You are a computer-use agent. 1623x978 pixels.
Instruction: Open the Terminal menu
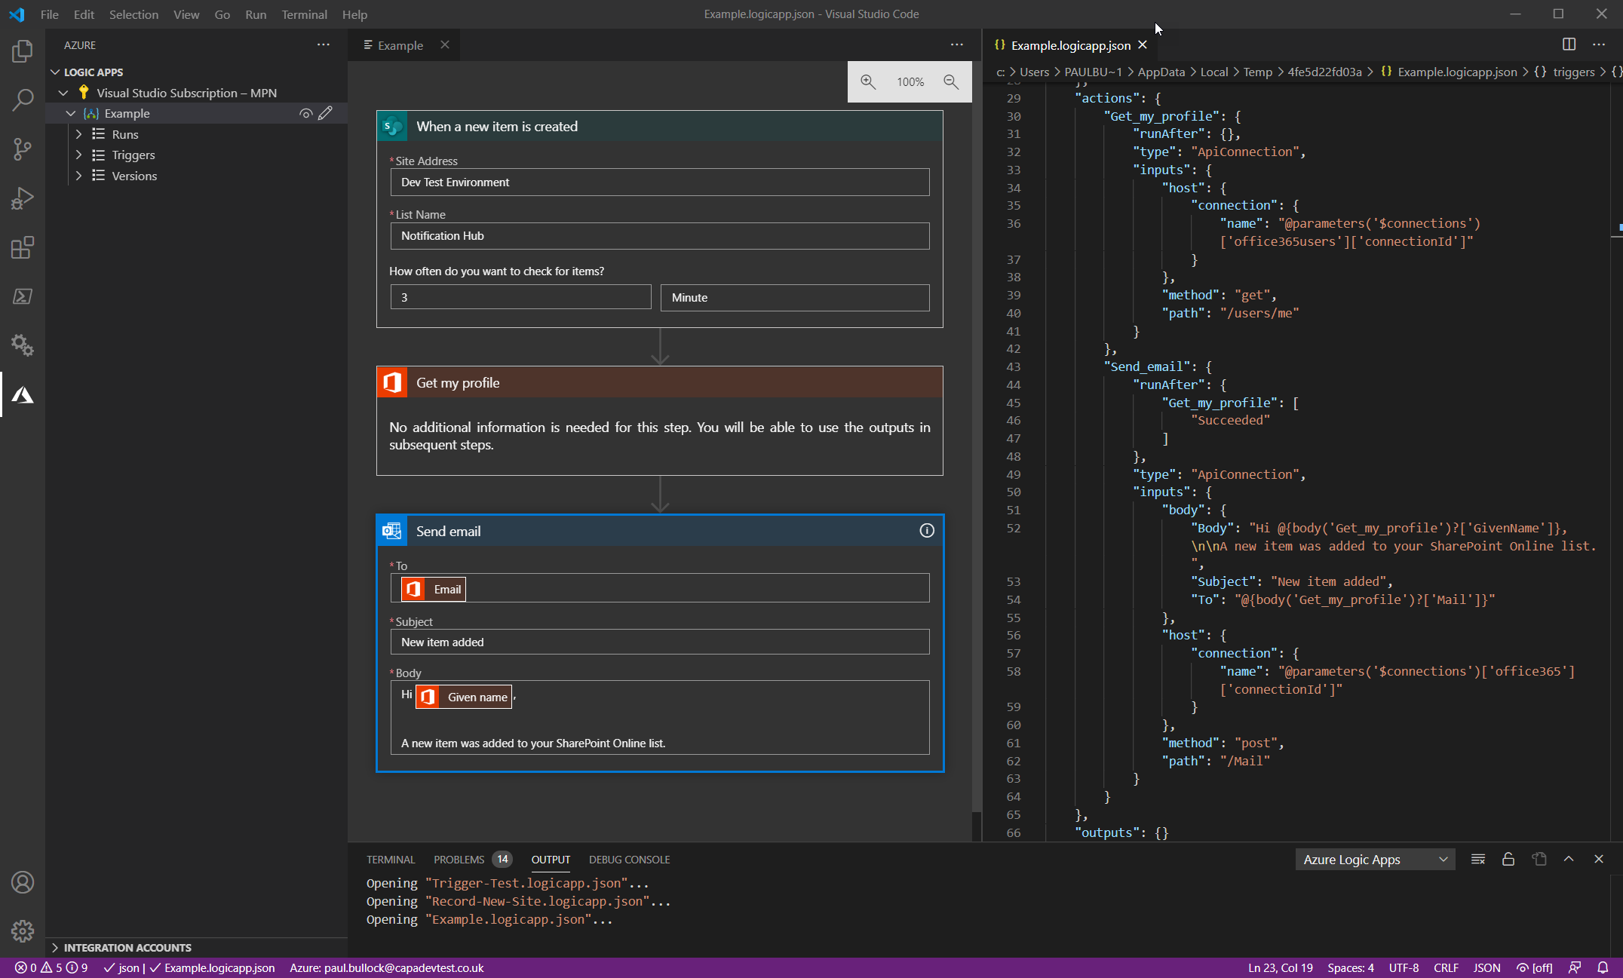[304, 14]
